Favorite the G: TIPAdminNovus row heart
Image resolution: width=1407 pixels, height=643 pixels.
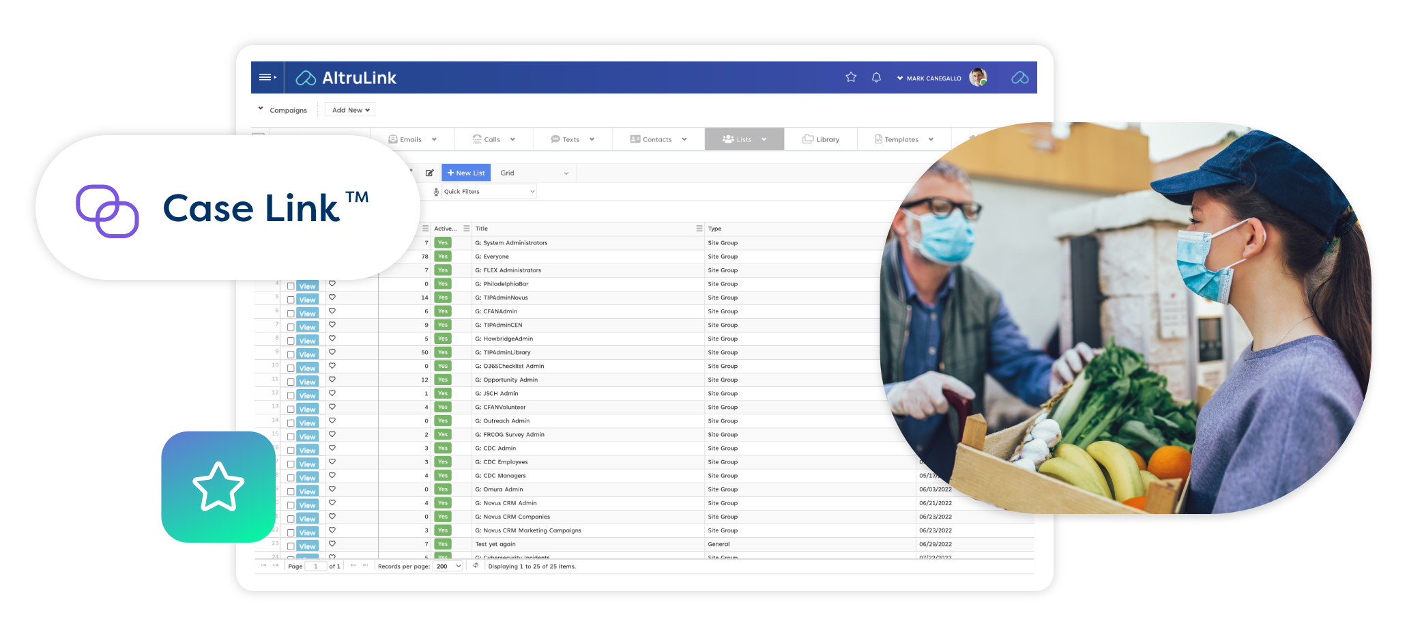pyautogui.click(x=332, y=297)
